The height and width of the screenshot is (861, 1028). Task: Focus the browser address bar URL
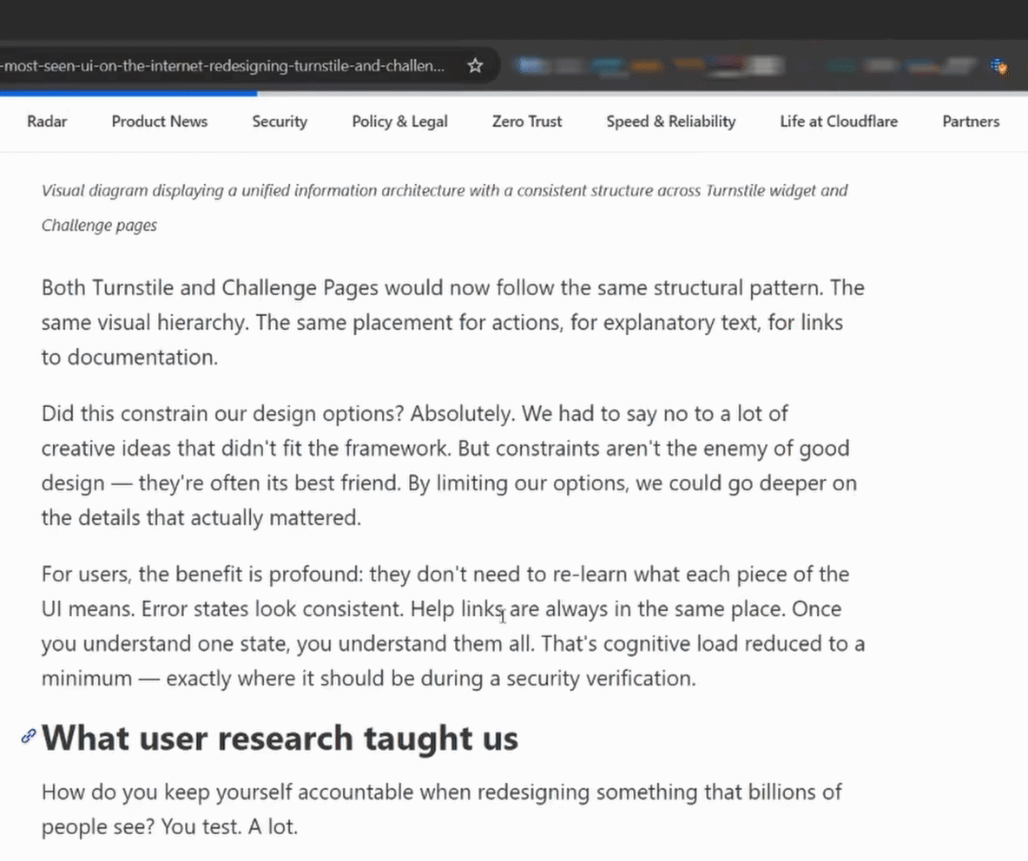pyautogui.click(x=226, y=66)
